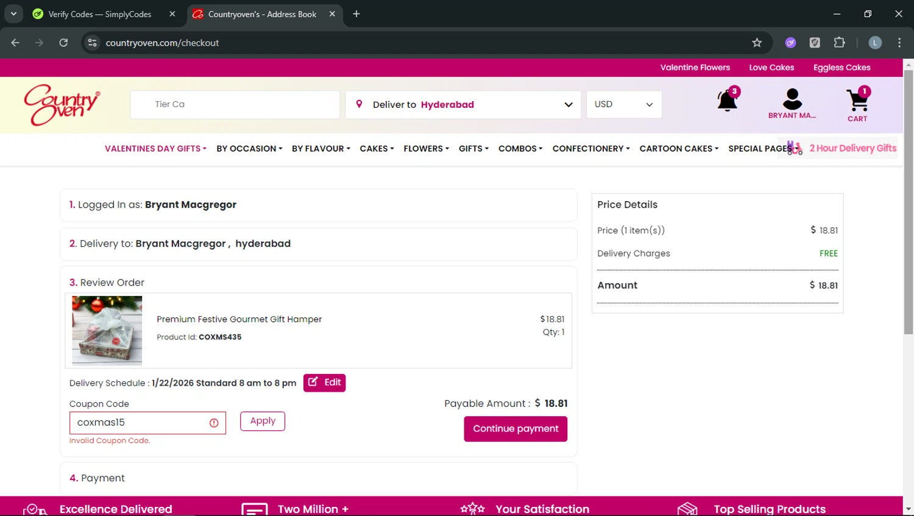
Task: Expand the Valentines Day Gifts menu
Action: click(155, 149)
